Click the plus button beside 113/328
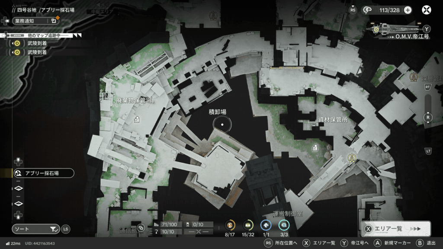443x249 pixels. click(x=408, y=10)
